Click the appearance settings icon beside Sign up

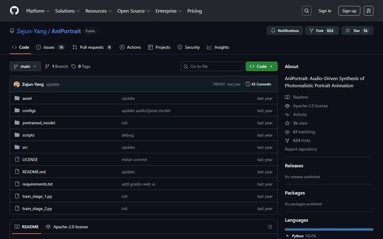[x=369, y=11]
